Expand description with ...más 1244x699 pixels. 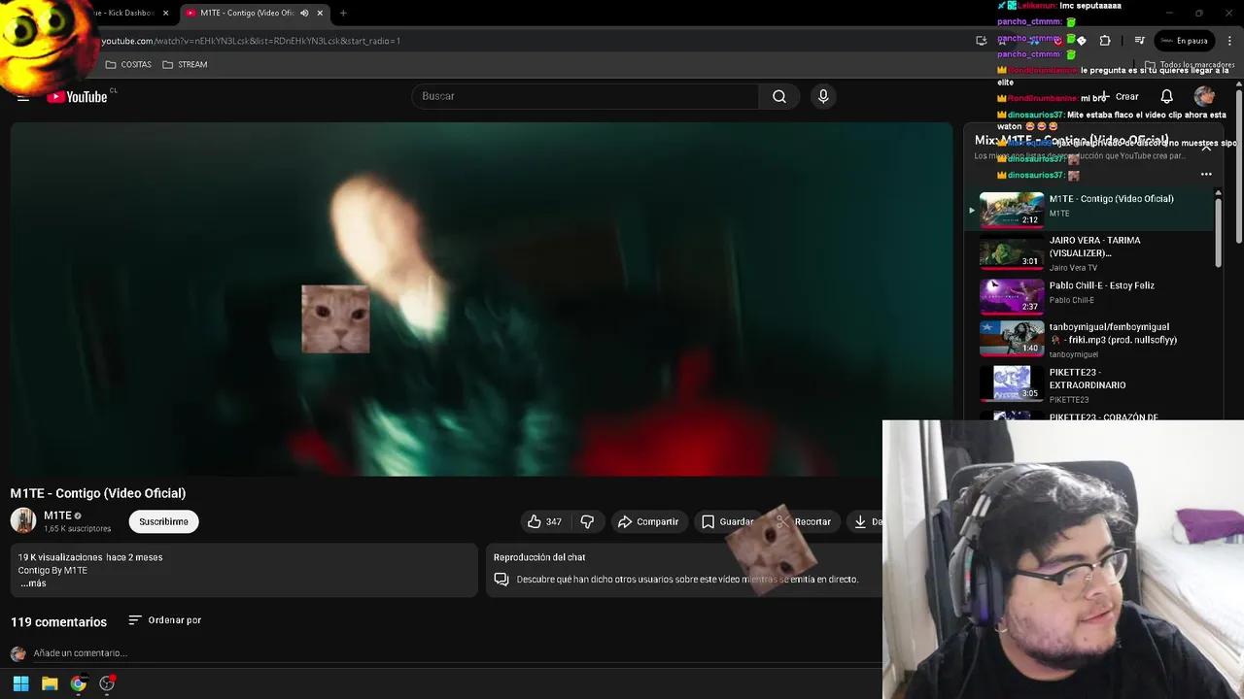pyautogui.click(x=33, y=583)
